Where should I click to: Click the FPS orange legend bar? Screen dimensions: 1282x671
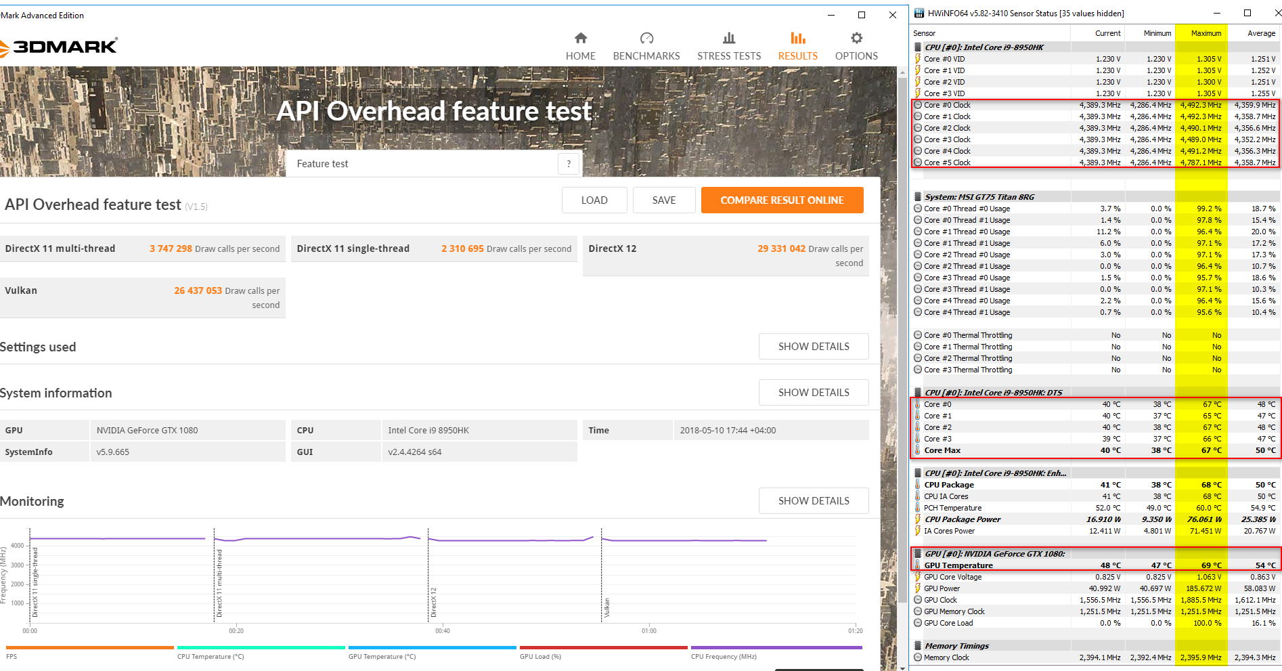coord(90,647)
